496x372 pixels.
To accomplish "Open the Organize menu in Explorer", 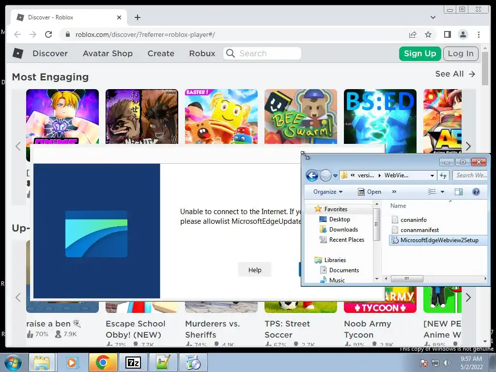I will click(328, 192).
